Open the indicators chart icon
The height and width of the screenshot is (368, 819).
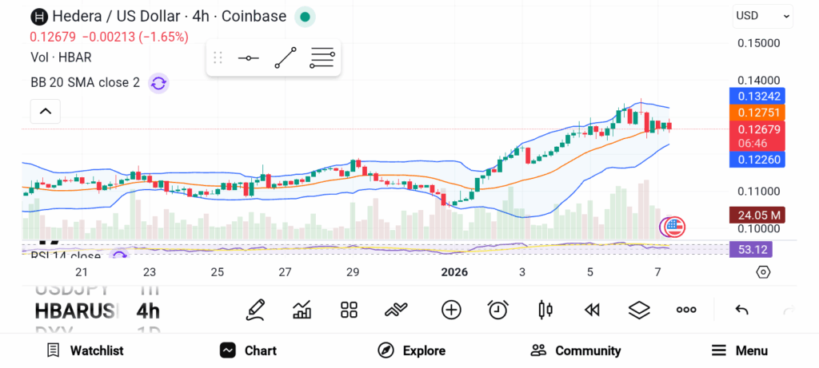click(x=302, y=310)
